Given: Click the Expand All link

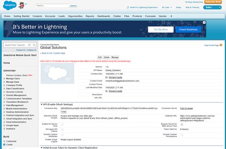Looking at the screenshot, I should pos(21,50).
